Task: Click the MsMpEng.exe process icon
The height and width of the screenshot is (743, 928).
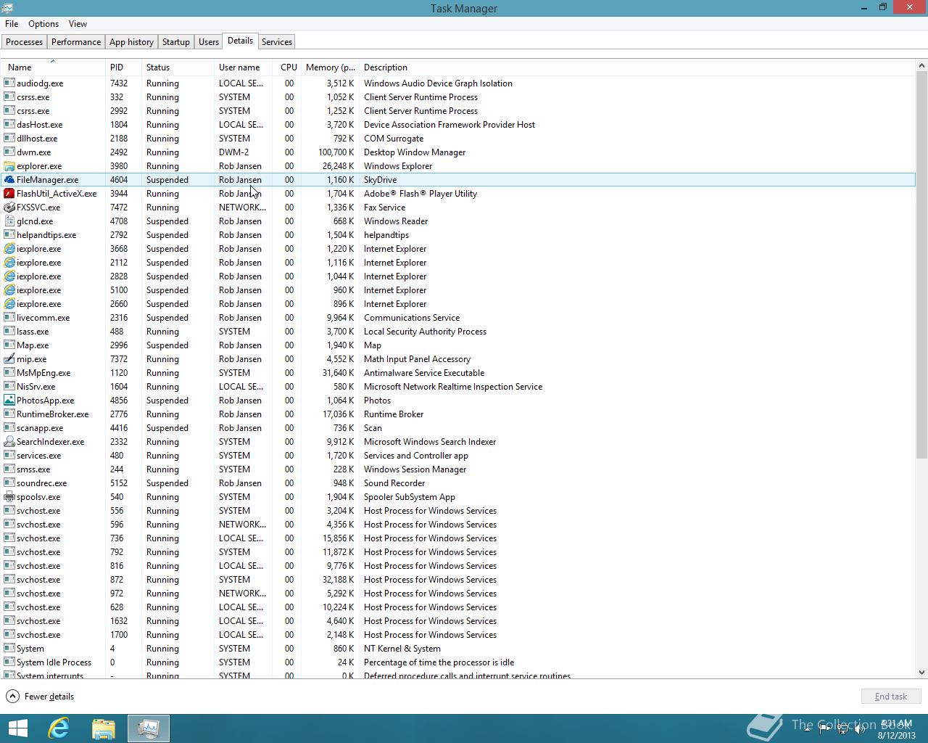Action: point(9,372)
